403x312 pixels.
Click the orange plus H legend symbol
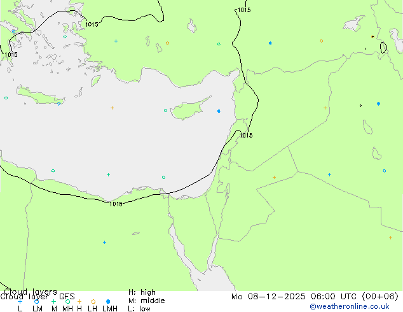point(79,301)
